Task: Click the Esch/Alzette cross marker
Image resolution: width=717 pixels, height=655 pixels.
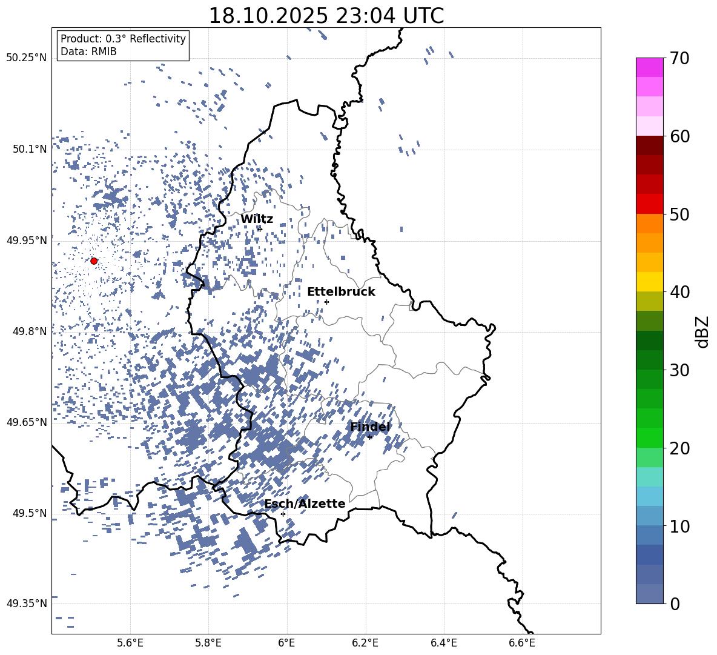Action: (283, 514)
